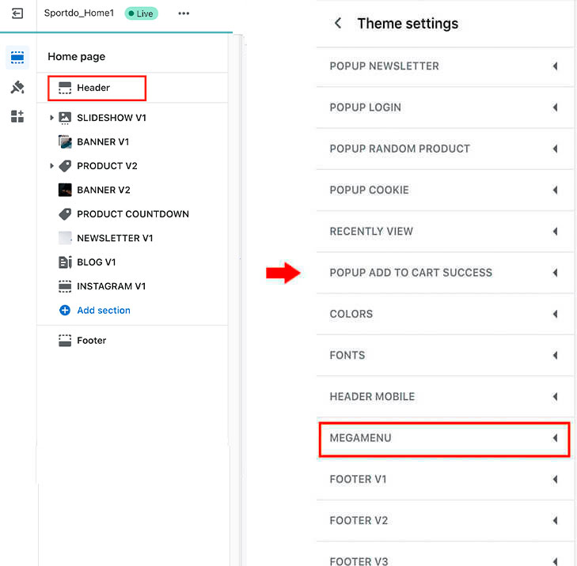Click the BLOG V1 section icon
Viewport: 577px width, 566px height.
(65, 262)
